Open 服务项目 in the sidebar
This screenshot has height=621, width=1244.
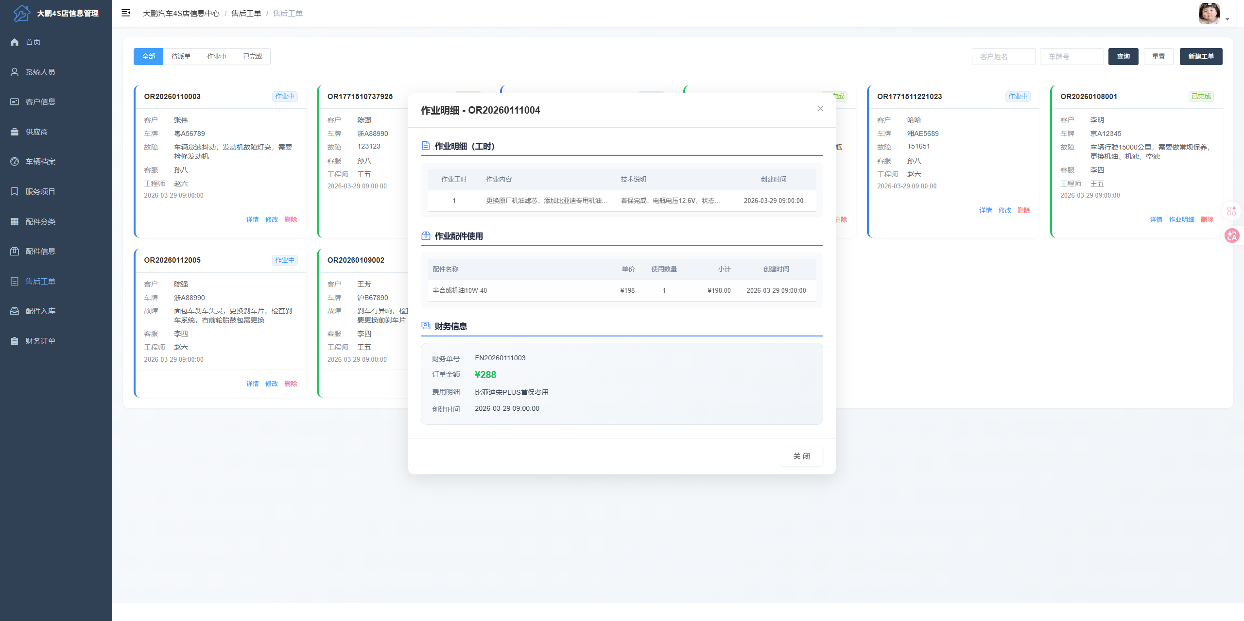click(x=56, y=191)
